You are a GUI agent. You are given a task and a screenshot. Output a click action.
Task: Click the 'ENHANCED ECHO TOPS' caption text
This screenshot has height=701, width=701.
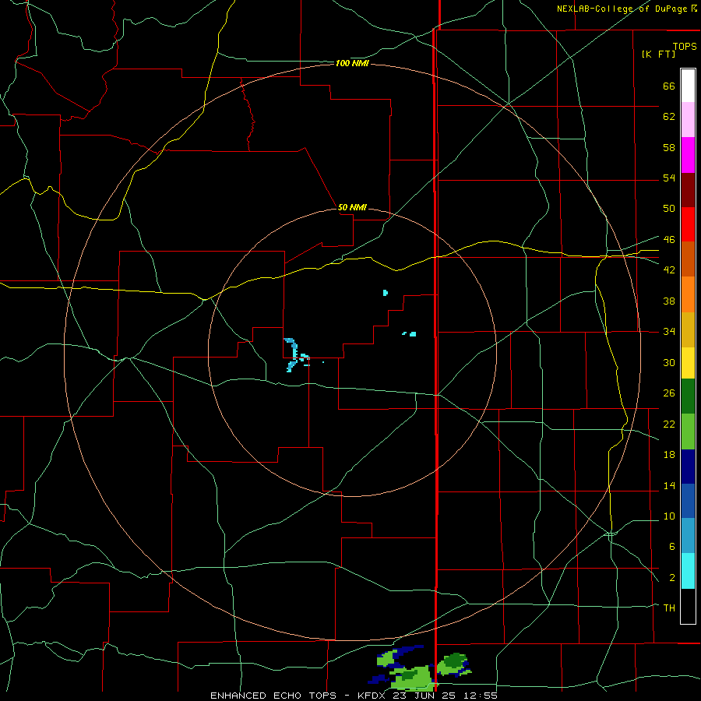point(273,696)
